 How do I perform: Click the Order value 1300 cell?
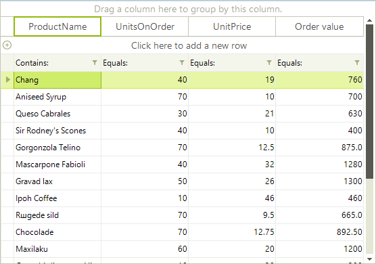[x=320, y=181]
